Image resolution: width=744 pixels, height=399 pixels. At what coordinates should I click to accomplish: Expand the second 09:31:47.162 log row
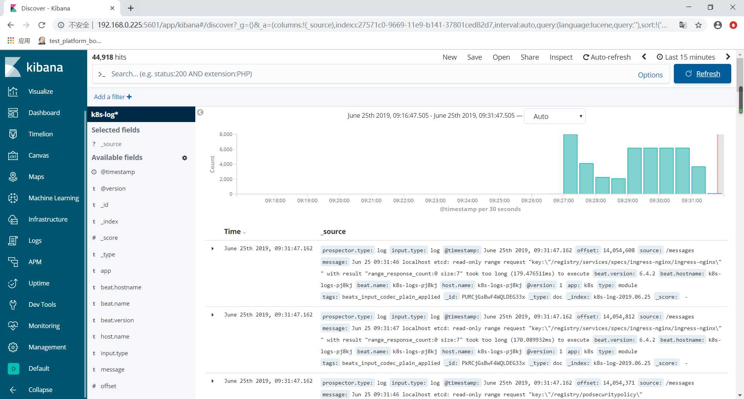(212, 315)
